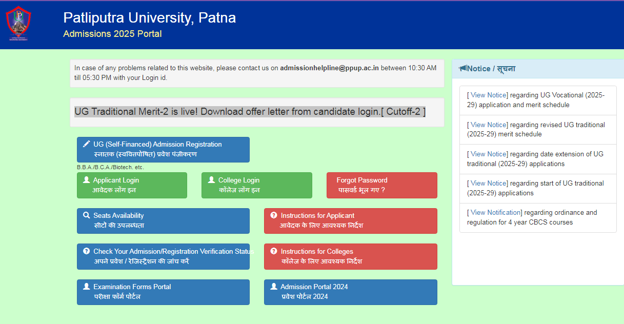Click question icon on Instructions for Applicant
624x324 pixels.
coord(274,215)
